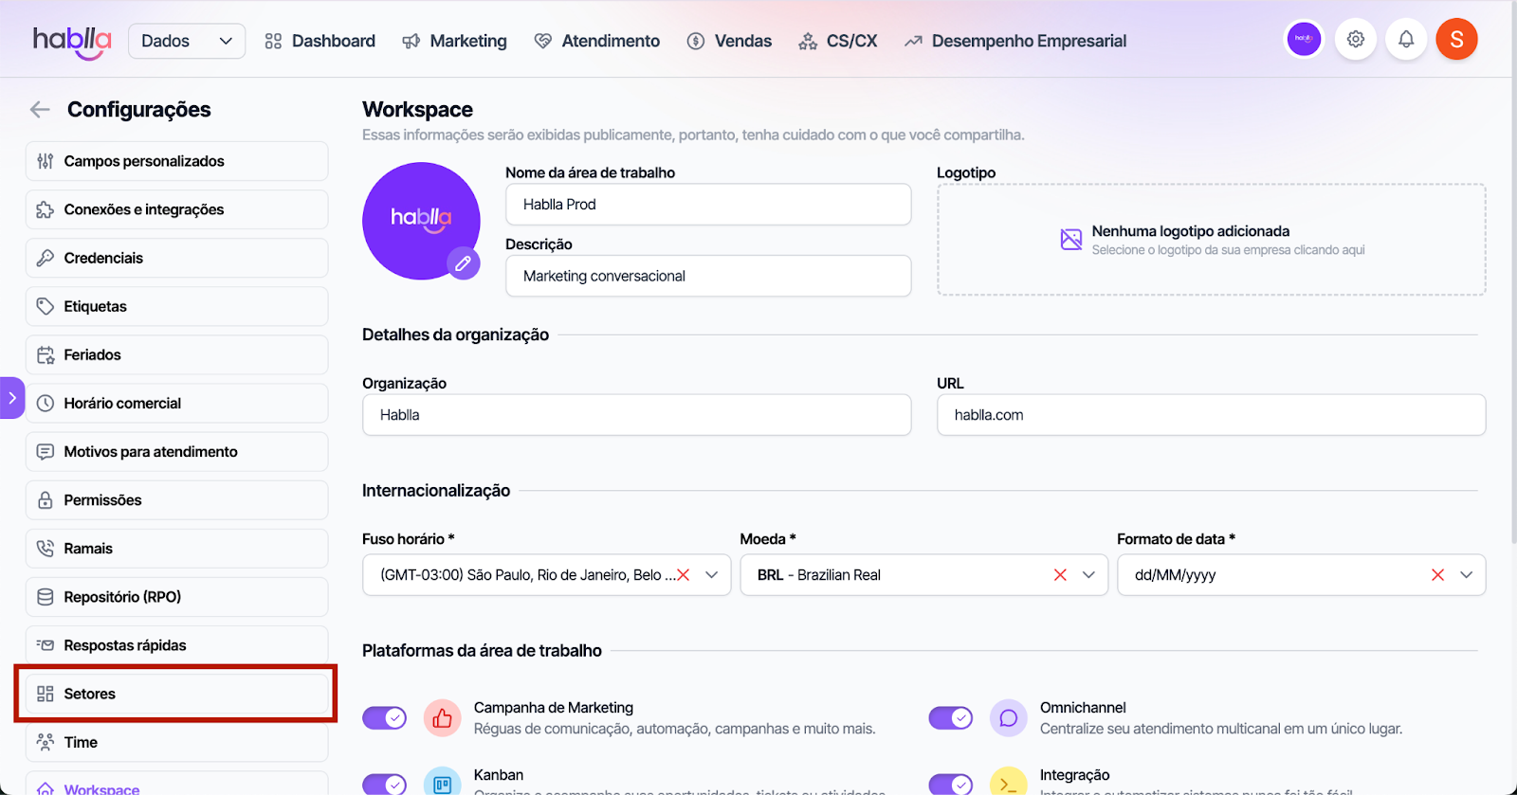Click the purple Habla workspace icon in header
Image resolution: width=1517 pixels, height=795 pixels.
1304,40
